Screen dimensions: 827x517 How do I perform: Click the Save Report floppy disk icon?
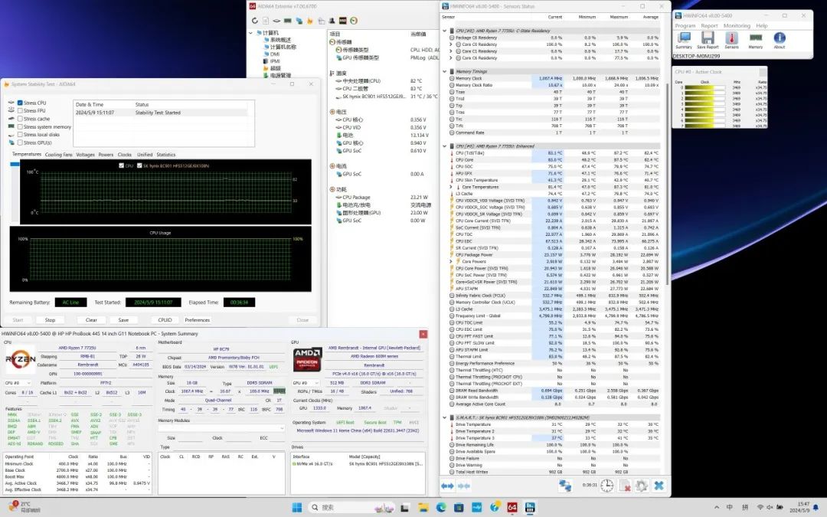click(708, 39)
